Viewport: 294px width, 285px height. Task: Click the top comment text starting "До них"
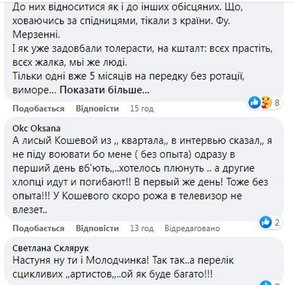tap(122, 8)
